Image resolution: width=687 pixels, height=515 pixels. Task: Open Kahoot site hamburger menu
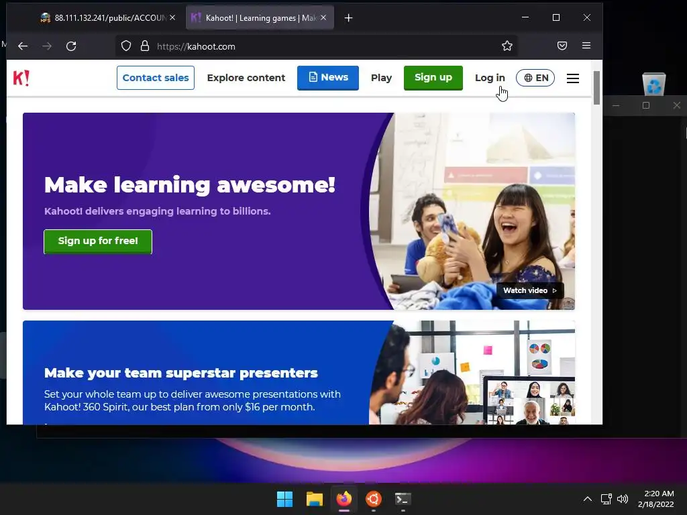[x=573, y=78]
